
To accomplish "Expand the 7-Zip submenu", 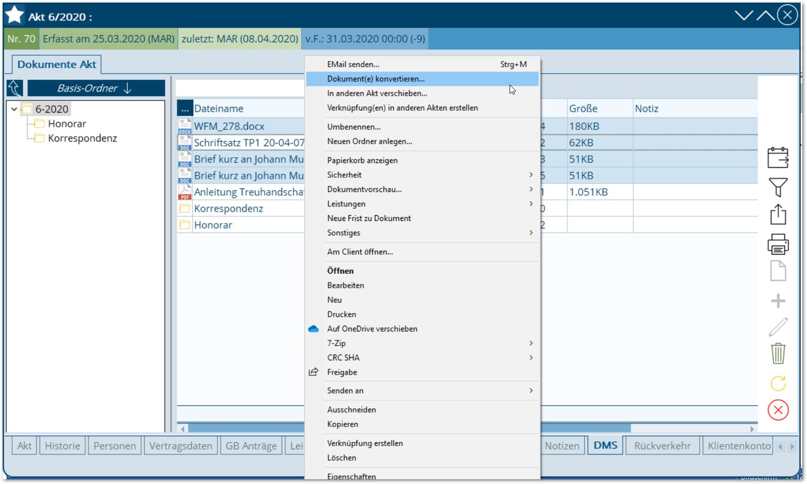I will (531, 343).
